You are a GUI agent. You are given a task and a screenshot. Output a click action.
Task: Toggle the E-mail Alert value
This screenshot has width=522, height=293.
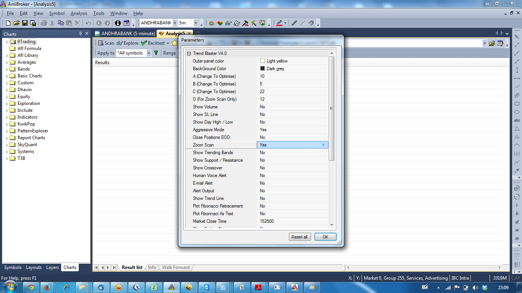[293, 183]
